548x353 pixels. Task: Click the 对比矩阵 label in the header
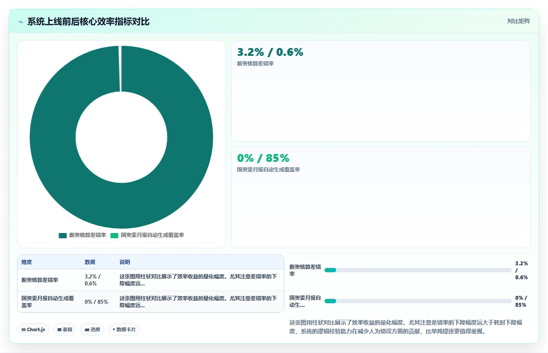[x=519, y=21]
